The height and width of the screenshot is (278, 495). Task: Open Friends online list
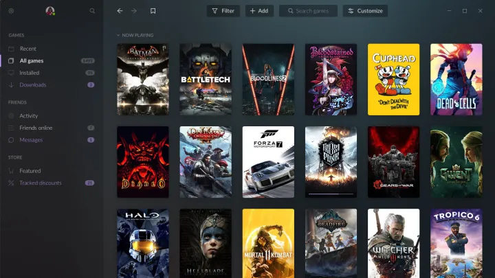coord(35,128)
